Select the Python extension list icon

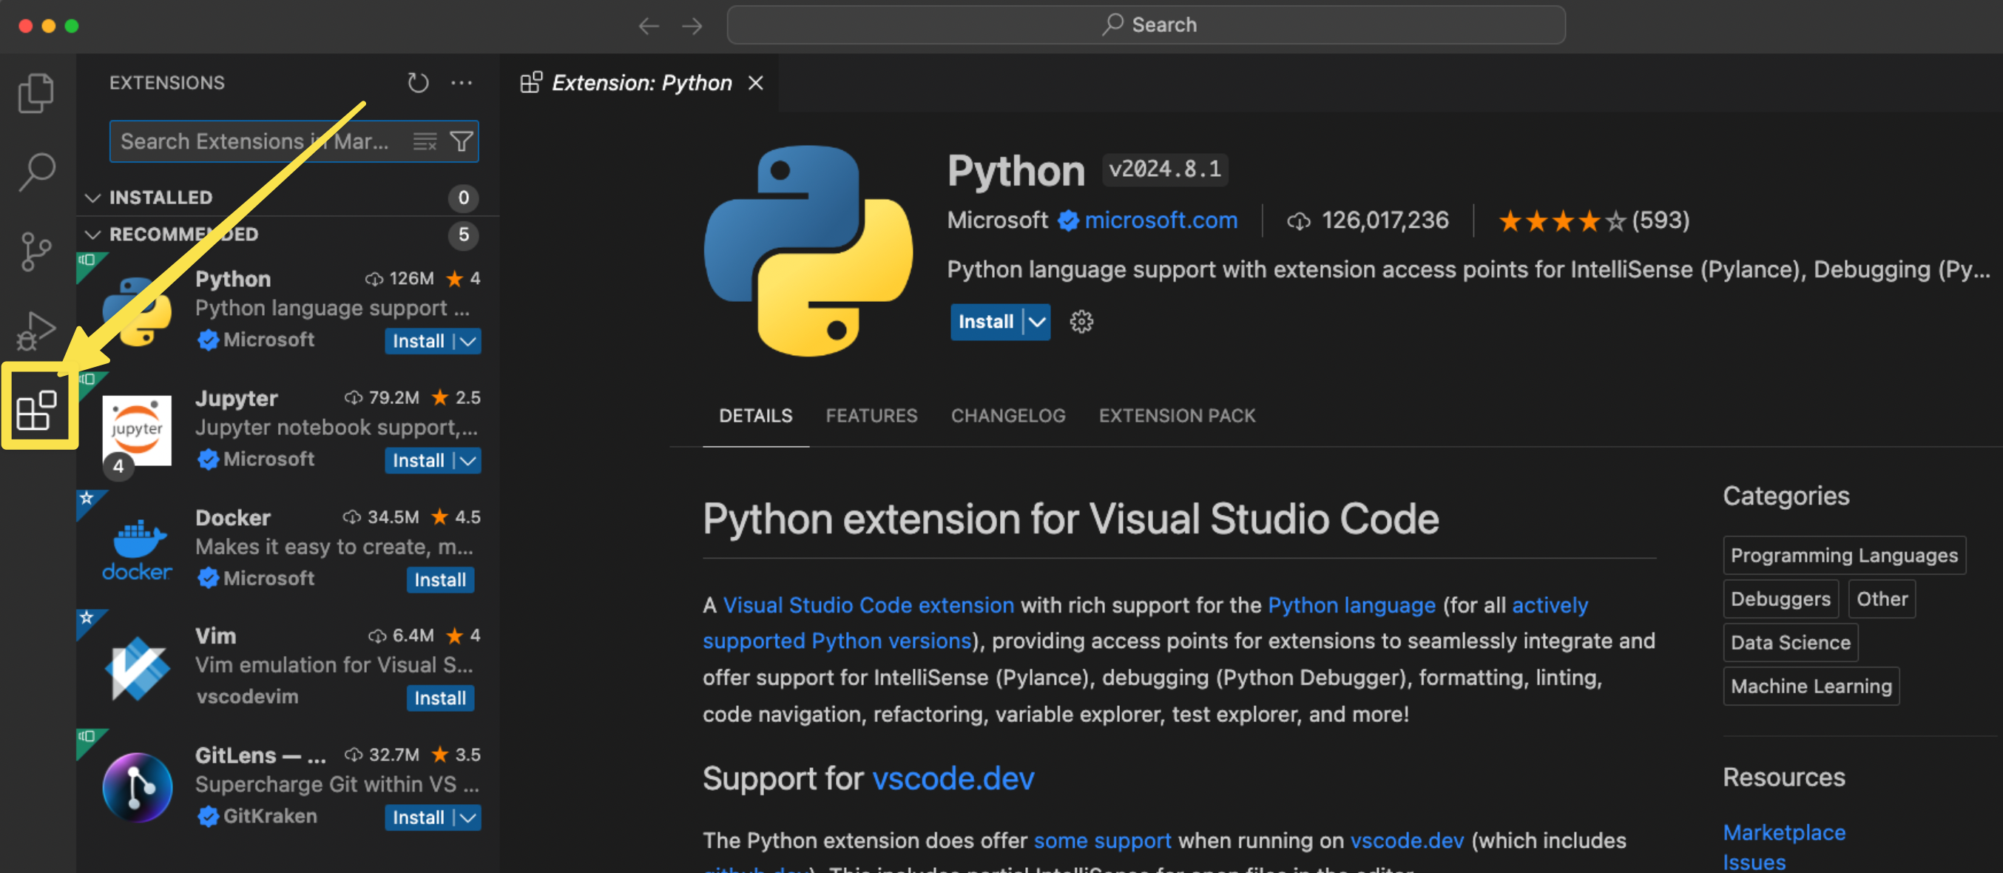[137, 311]
